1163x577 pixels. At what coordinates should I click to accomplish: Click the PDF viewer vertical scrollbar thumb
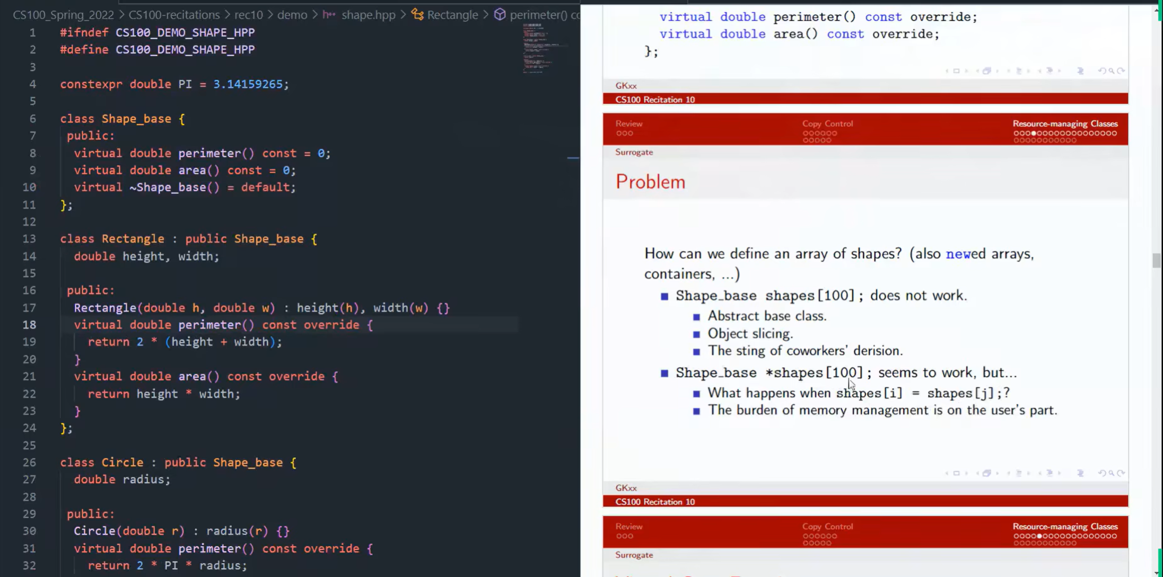point(1156,260)
